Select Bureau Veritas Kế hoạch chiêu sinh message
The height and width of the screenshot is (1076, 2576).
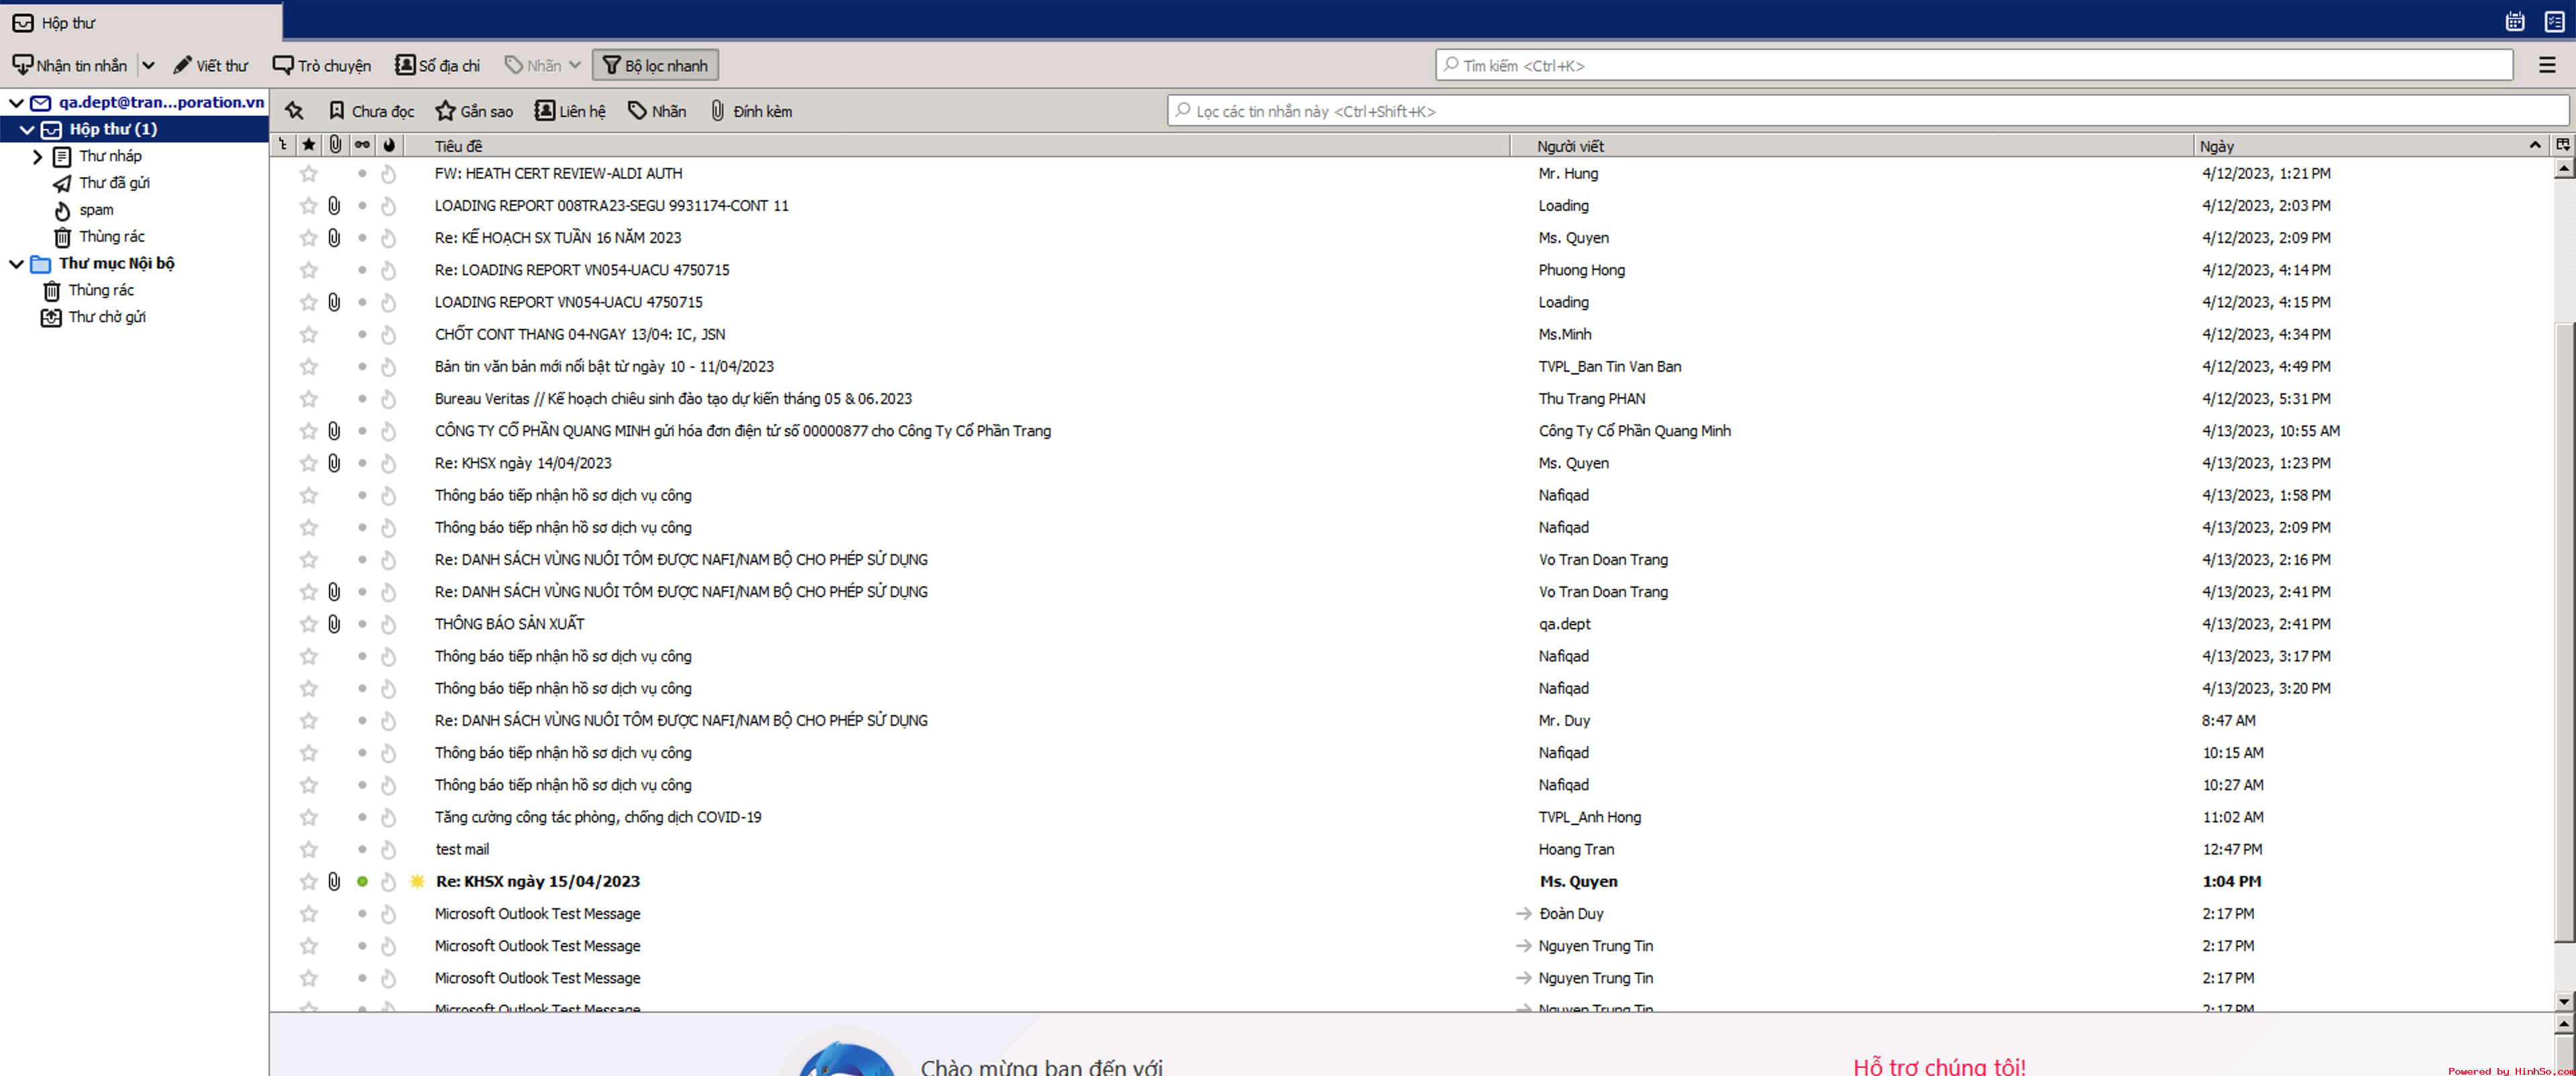point(673,399)
